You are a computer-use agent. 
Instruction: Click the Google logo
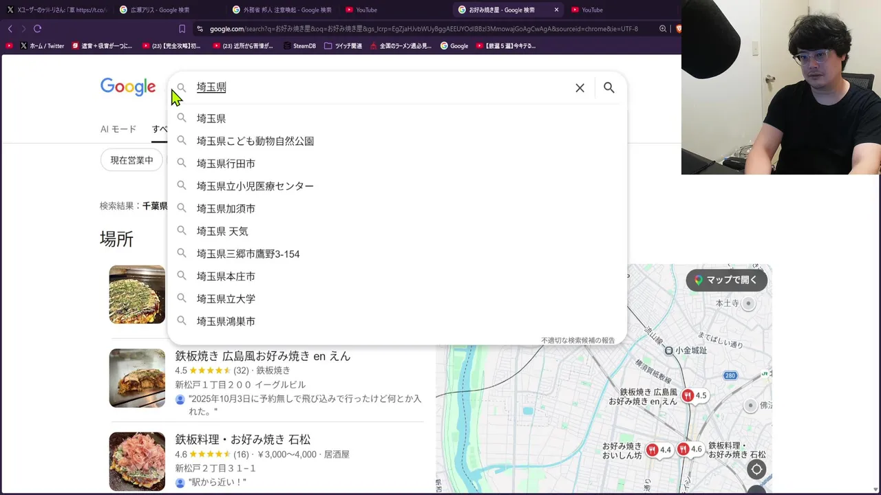(128, 87)
